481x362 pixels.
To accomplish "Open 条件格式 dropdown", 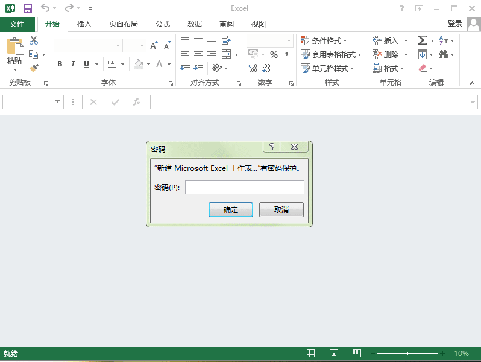I will tap(324, 40).
